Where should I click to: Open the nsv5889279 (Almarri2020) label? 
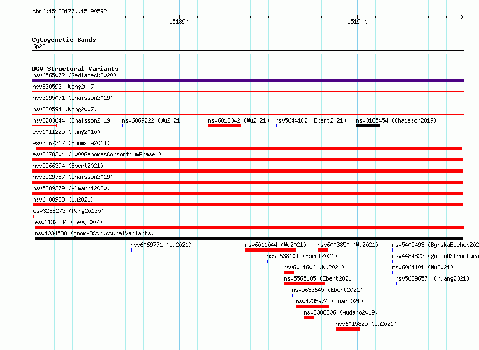click(71, 188)
